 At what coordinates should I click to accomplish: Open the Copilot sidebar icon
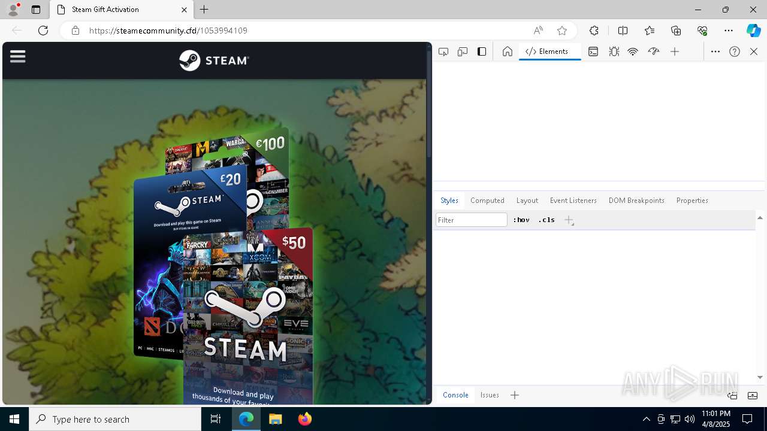pyautogui.click(x=754, y=31)
